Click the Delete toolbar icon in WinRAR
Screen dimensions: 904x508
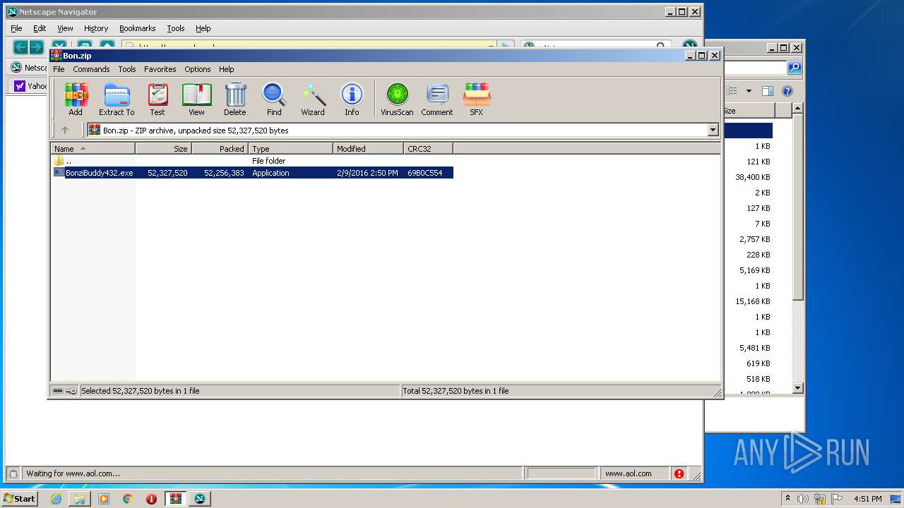coord(235,99)
